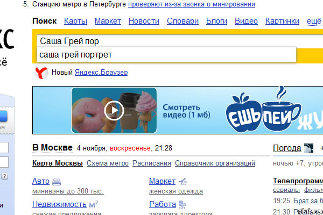Viewport: 323px width, 215px height.
Task: Click the question mark help icon
Action: pos(4,176)
